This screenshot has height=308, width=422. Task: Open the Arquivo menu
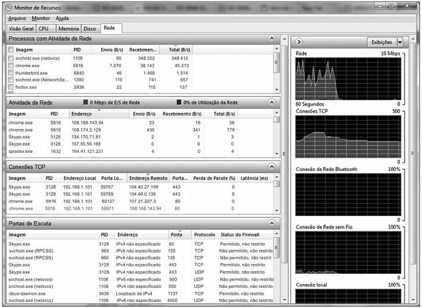(x=18, y=18)
